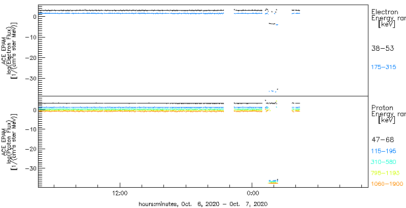Click the -30 tick label on the proton plot

point(29,168)
